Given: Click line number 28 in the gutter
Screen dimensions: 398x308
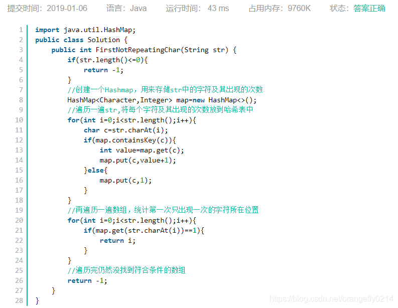Looking at the screenshot, I should 19,300.
